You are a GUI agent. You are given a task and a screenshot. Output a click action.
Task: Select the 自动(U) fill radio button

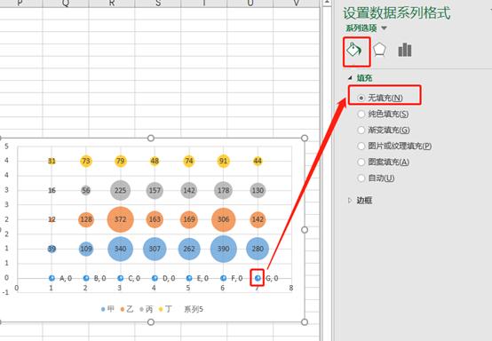pyautogui.click(x=361, y=178)
